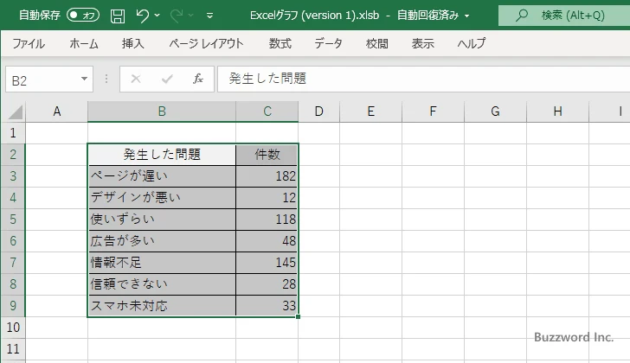630x363 pixels.
Task: Select row 1 header
Action: pyautogui.click(x=13, y=133)
